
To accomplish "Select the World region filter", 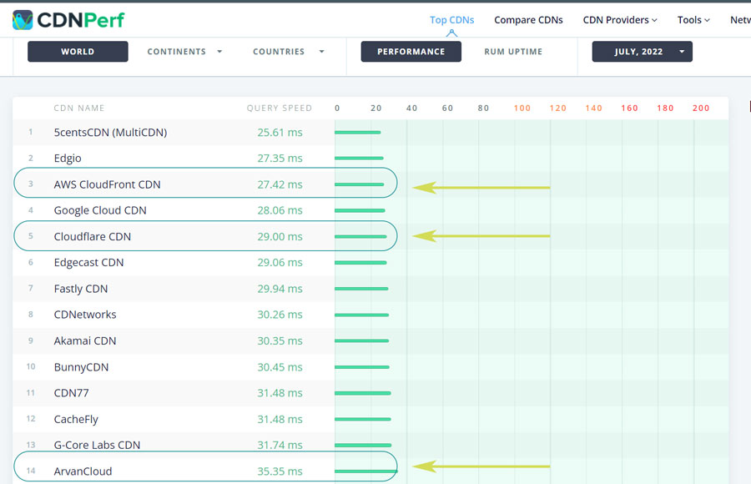I will pyautogui.click(x=78, y=52).
